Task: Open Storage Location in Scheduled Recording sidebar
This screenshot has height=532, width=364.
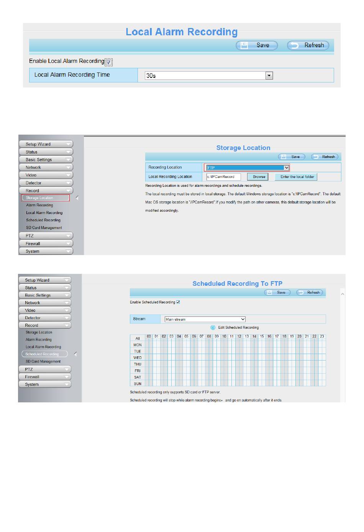Action: point(39,333)
